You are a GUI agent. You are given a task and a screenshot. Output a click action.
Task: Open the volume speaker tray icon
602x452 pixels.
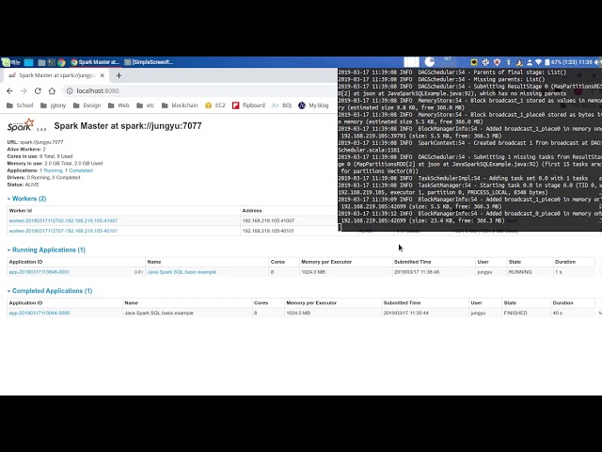(x=597, y=62)
